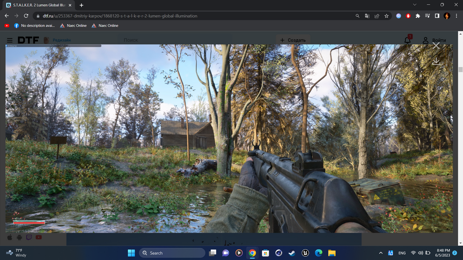
Task: Open the Phone Link system tray icon
Action: point(390,253)
